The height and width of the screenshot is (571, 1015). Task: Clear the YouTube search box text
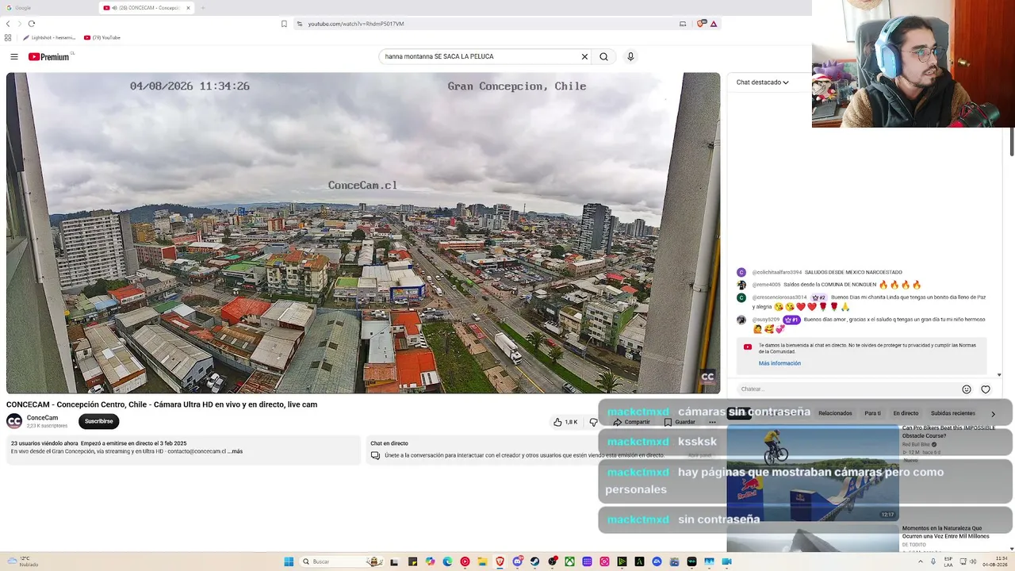click(x=584, y=56)
